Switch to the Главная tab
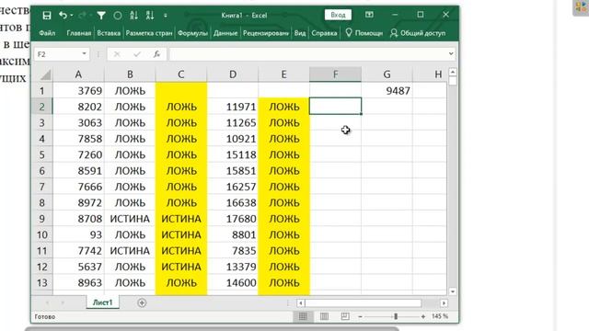The image size is (589, 331). click(79, 33)
